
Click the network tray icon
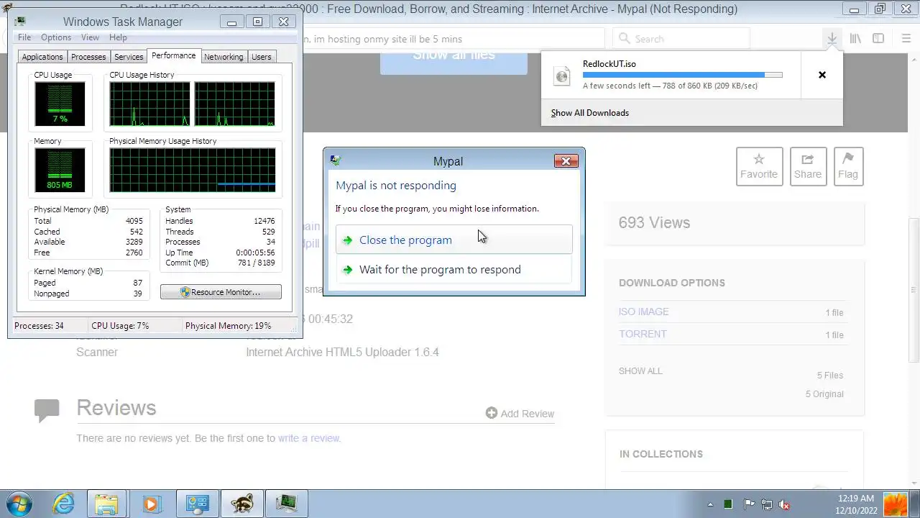pyautogui.click(x=767, y=504)
